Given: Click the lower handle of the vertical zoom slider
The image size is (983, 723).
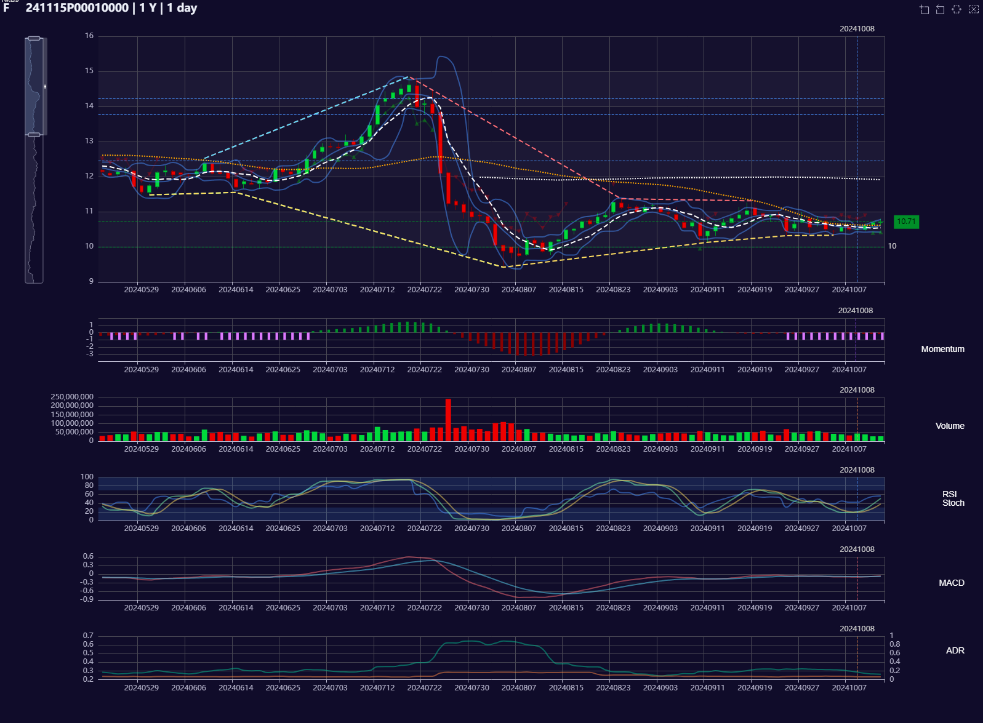Looking at the screenshot, I should [34, 134].
